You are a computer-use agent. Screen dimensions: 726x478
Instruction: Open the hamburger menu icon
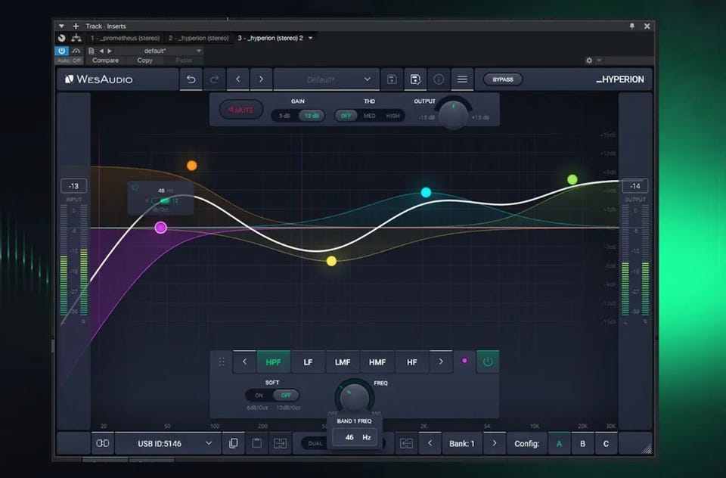coord(462,79)
